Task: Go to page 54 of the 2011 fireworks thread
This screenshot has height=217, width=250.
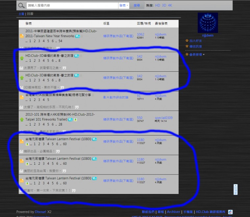Action: [x=60, y=41]
